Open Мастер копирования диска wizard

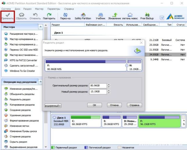point(21,39)
